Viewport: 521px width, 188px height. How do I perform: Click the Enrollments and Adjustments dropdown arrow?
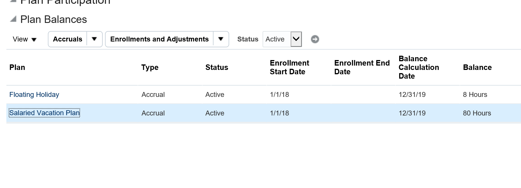pos(221,39)
